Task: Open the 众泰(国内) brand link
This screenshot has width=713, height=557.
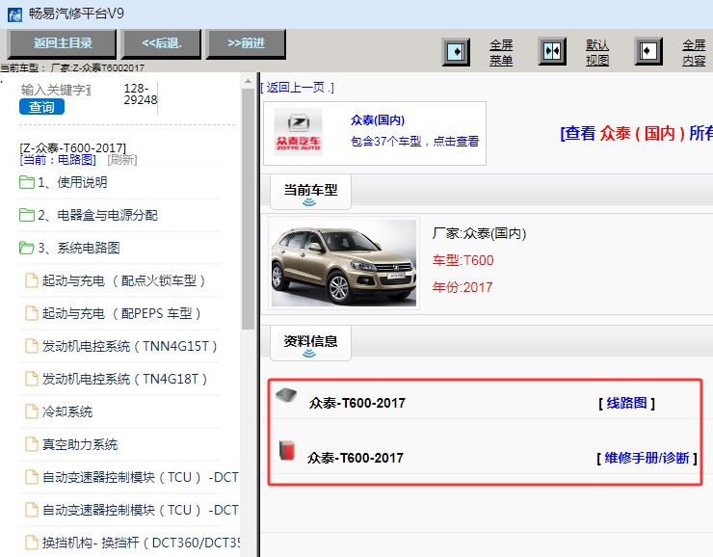Action: tap(378, 120)
